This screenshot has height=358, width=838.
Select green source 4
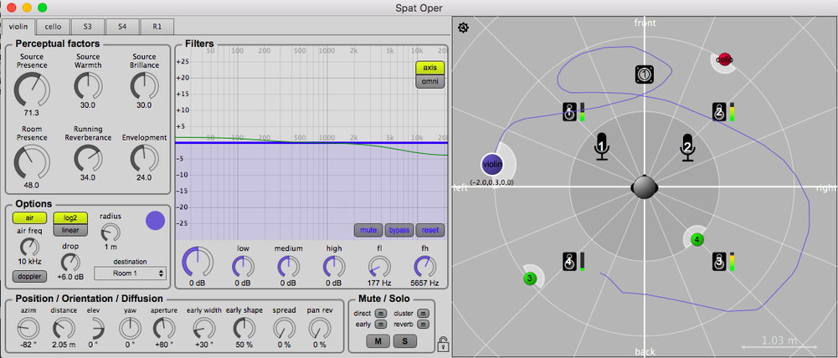[x=697, y=240]
